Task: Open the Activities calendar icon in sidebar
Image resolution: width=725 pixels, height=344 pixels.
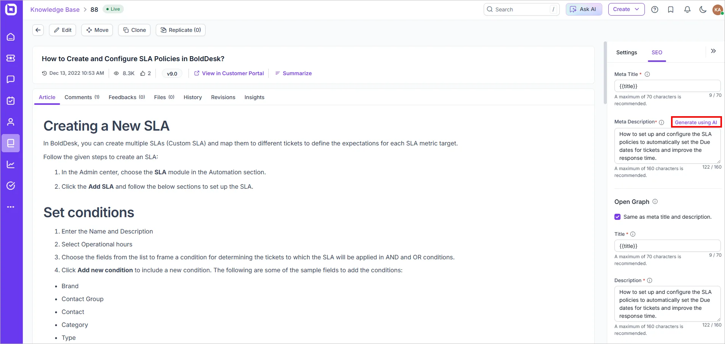Action: tap(11, 101)
